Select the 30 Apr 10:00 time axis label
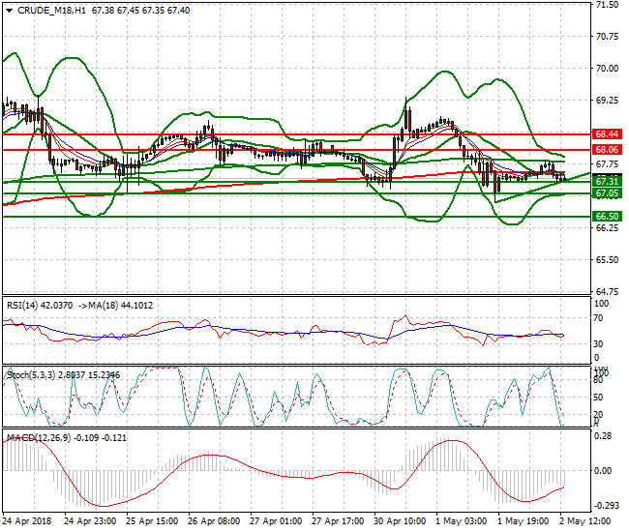Screen dimensions: 629x532 pyautogui.click(x=400, y=521)
